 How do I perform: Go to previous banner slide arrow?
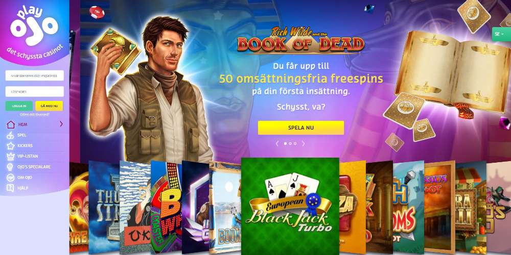277,143
